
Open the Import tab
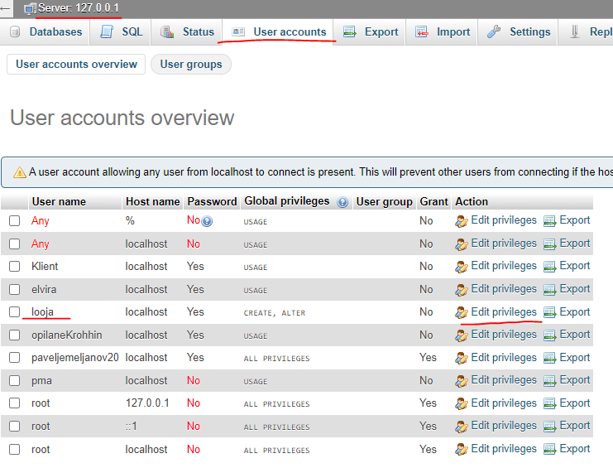pos(443,32)
